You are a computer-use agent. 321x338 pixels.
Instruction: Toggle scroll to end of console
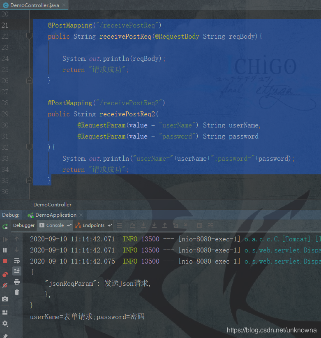click(x=17, y=271)
